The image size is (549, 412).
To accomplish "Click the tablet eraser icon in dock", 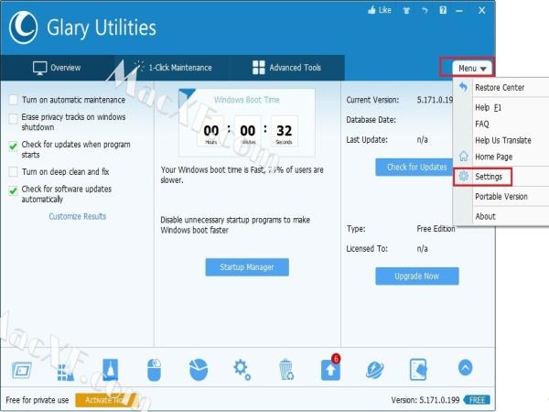I will tap(418, 369).
